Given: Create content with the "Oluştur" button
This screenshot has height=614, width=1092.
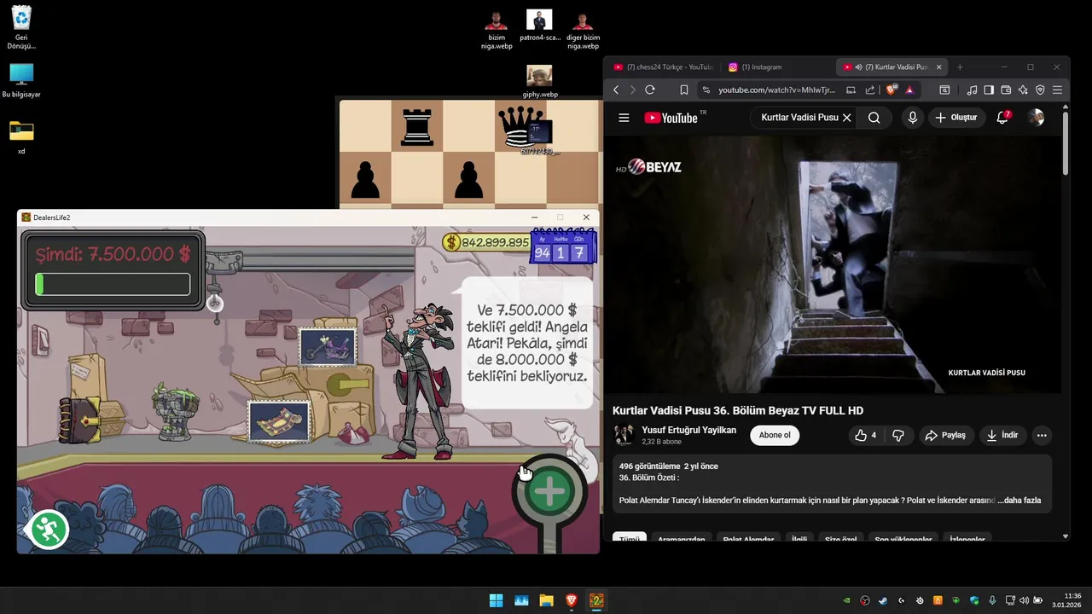Looking at the screenshot, I should pyautogui.click(x=956, y=118).
